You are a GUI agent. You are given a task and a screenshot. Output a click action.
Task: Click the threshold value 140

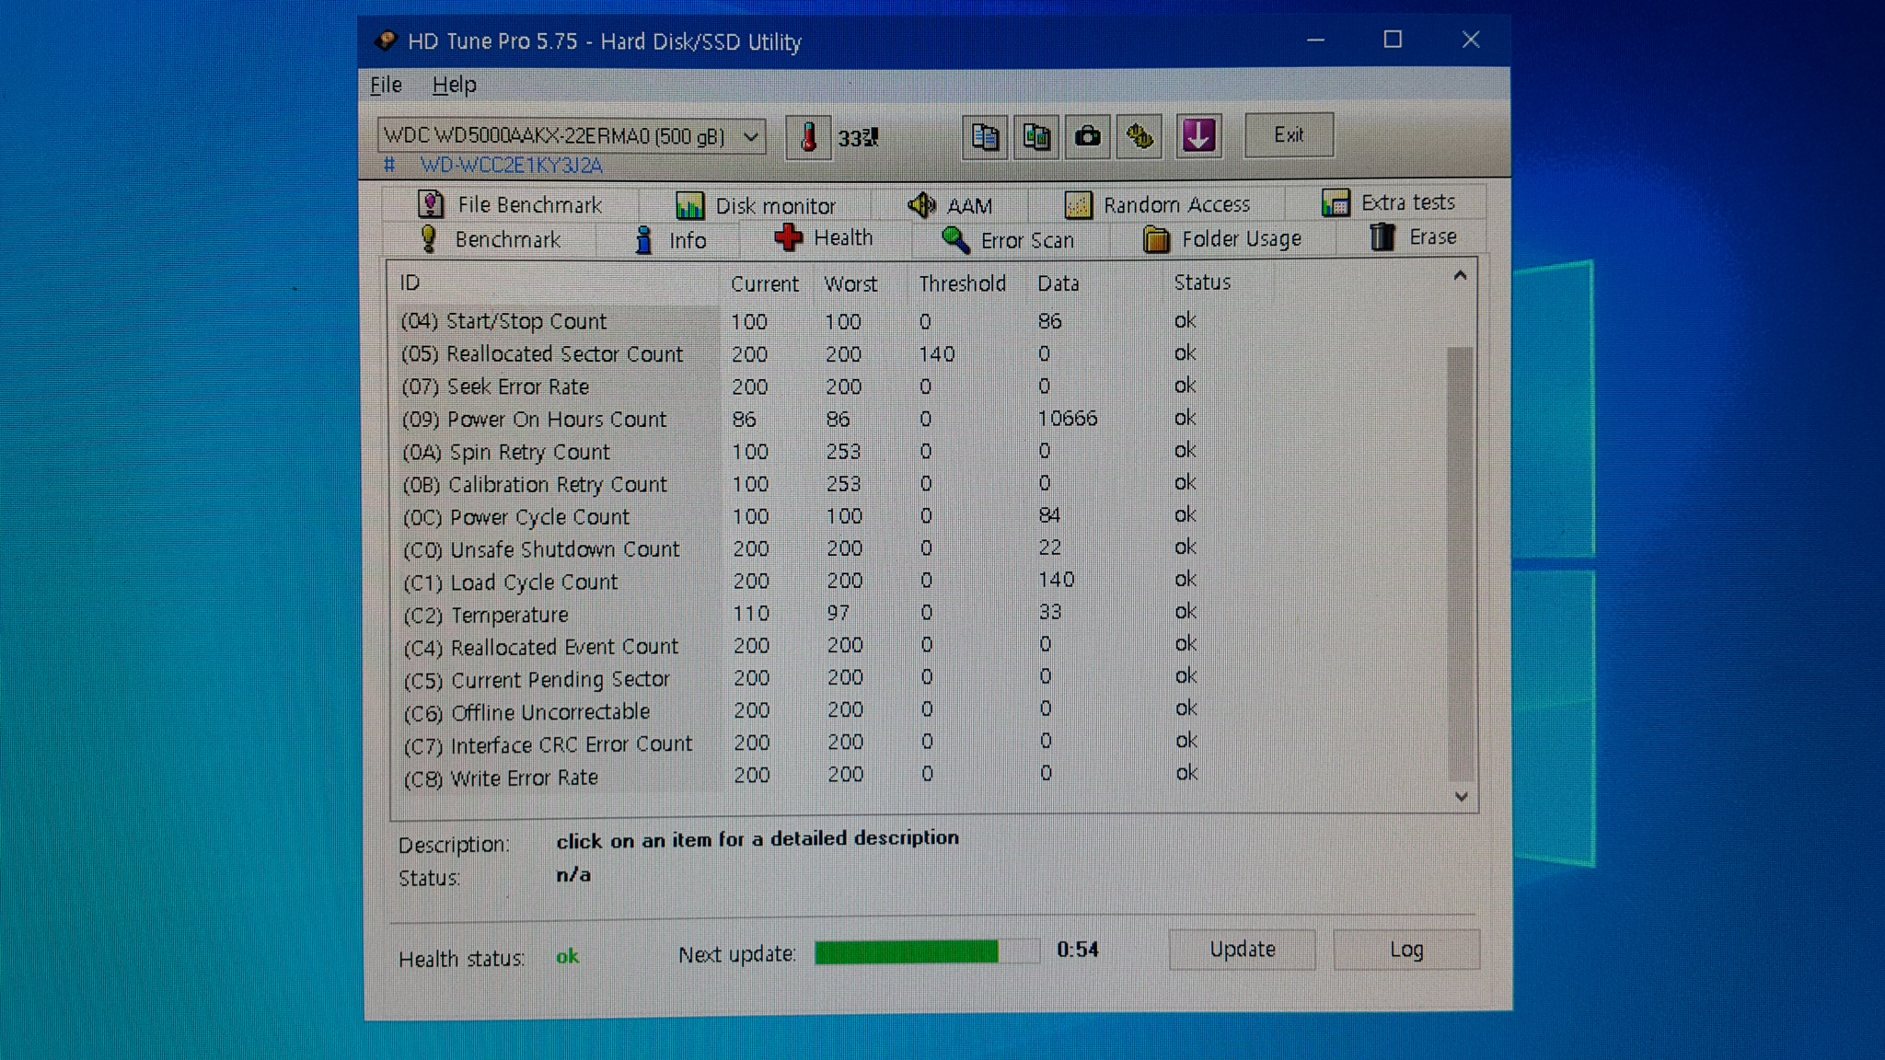(x=937, y=354)
